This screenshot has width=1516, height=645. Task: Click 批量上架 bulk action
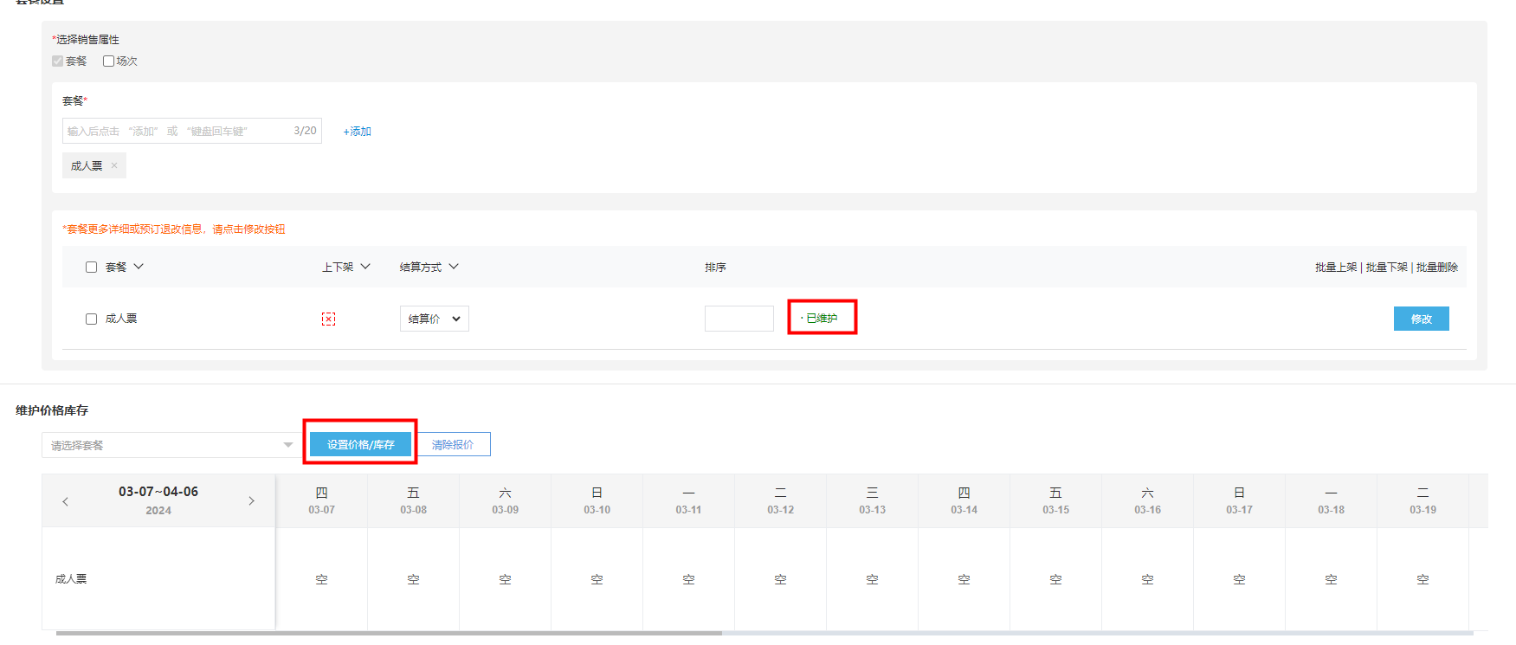[1336, 268]
